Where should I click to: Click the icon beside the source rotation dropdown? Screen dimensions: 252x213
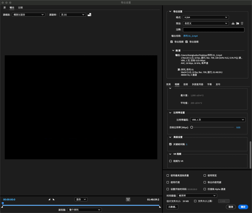89,15
